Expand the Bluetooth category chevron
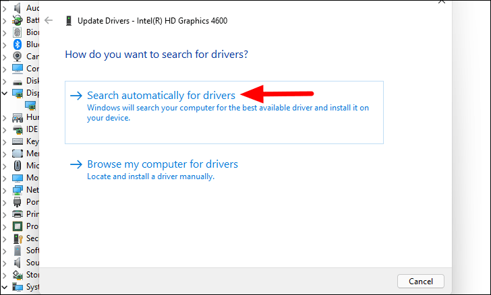The height and width of the screenshot is (295, 491). 4,45
